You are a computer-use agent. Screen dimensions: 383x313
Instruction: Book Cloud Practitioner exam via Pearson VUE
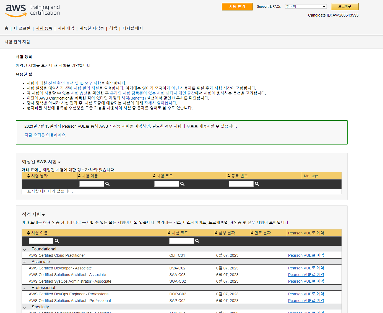[306, 256]
